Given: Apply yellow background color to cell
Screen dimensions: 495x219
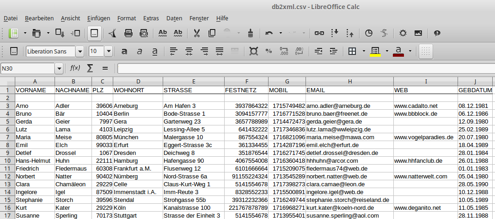Looking at the screenshot, I should pos(375,51).
